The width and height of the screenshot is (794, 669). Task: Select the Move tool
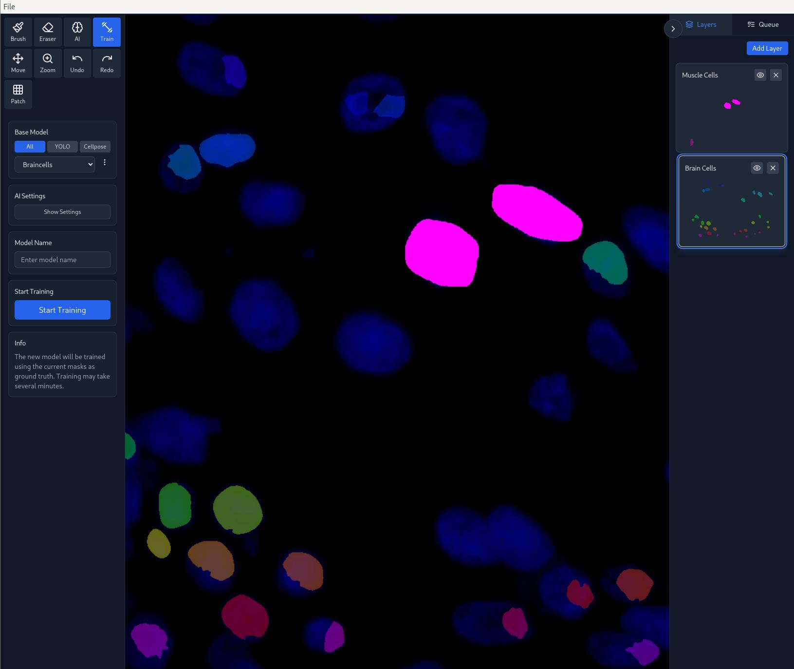(18, 62)
